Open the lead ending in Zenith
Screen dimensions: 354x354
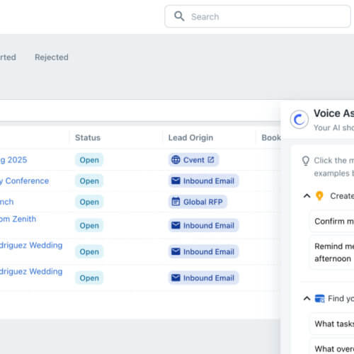[x=18, y=219]
